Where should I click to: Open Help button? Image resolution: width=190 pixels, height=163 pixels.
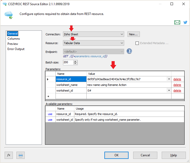click(174, 155)
